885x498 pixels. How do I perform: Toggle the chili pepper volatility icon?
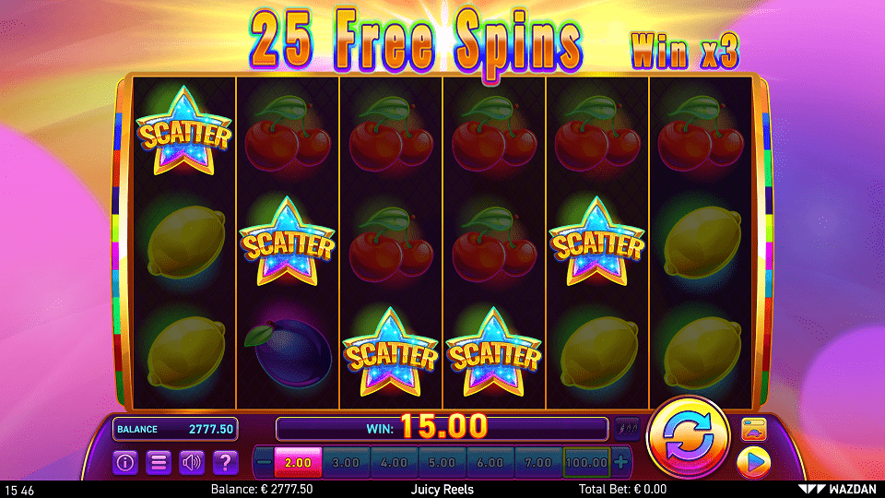tap(627, 429)
